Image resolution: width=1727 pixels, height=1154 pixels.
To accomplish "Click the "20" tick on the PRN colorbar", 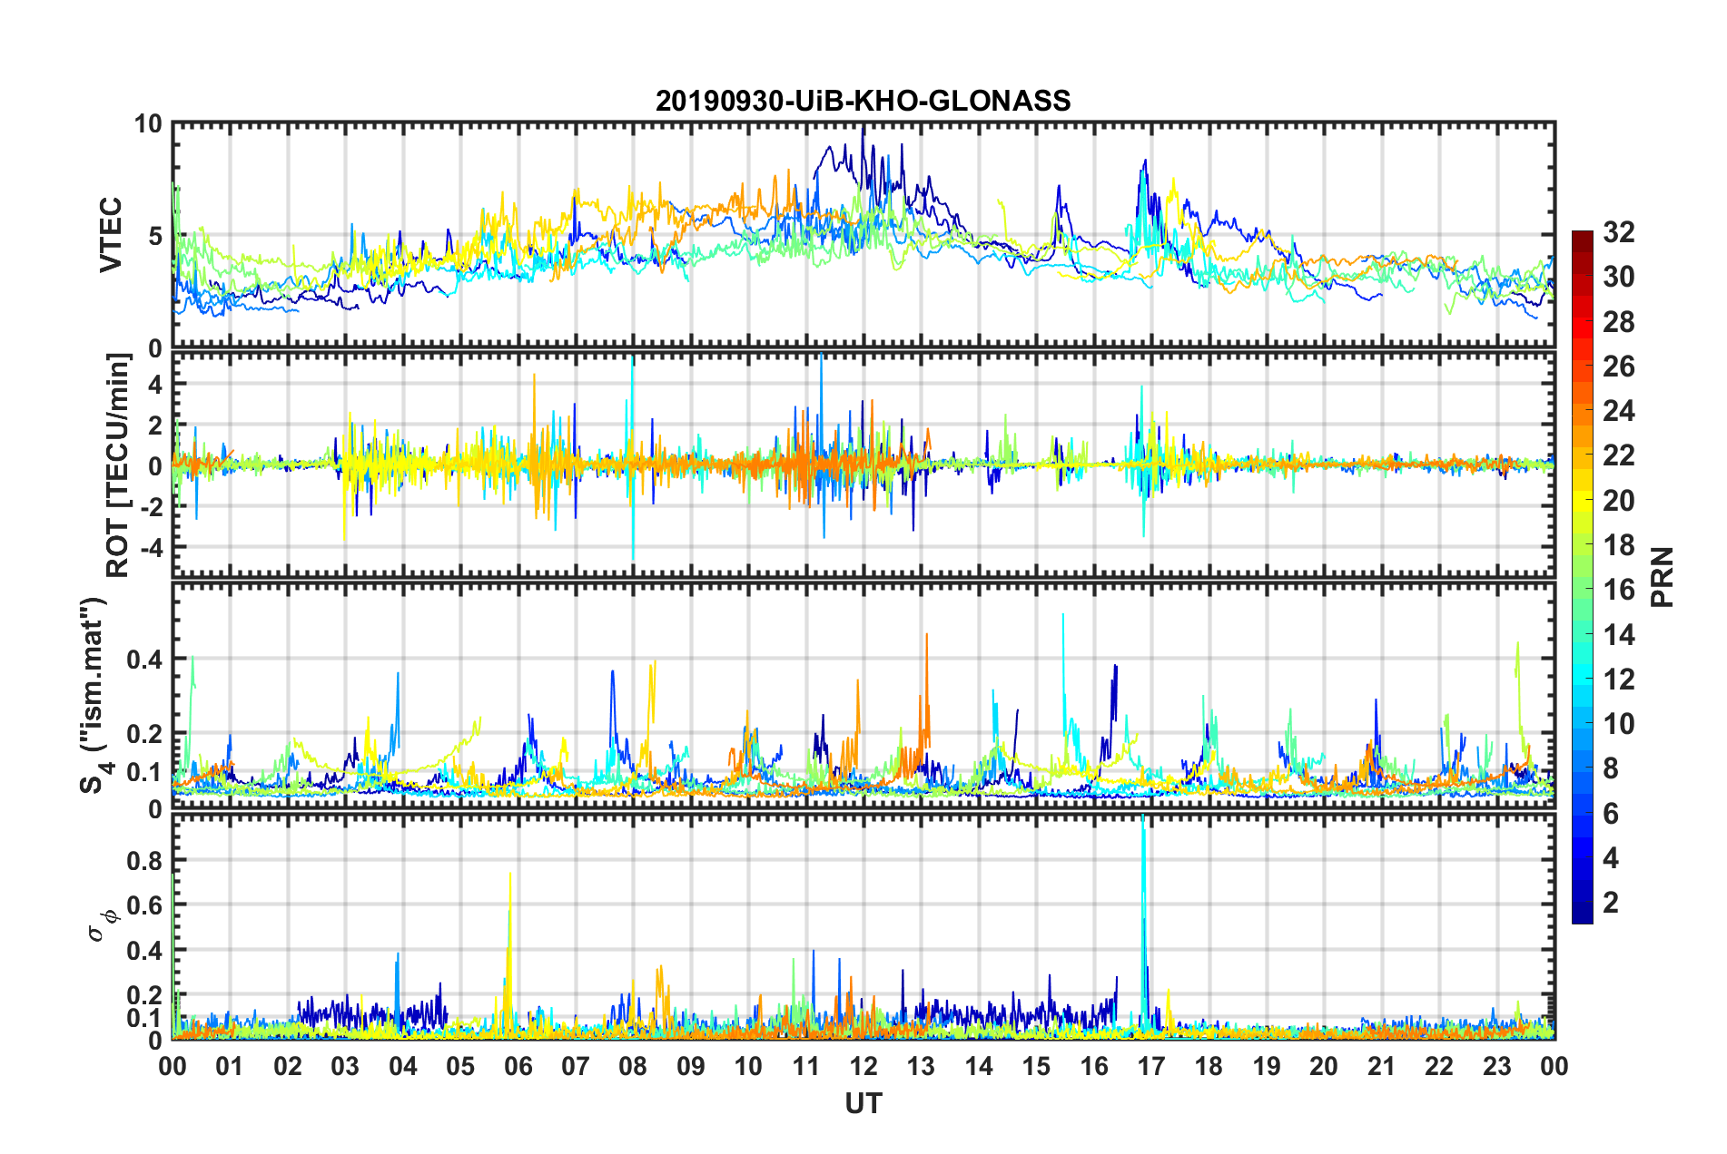I will click(x=1618, y=501).
